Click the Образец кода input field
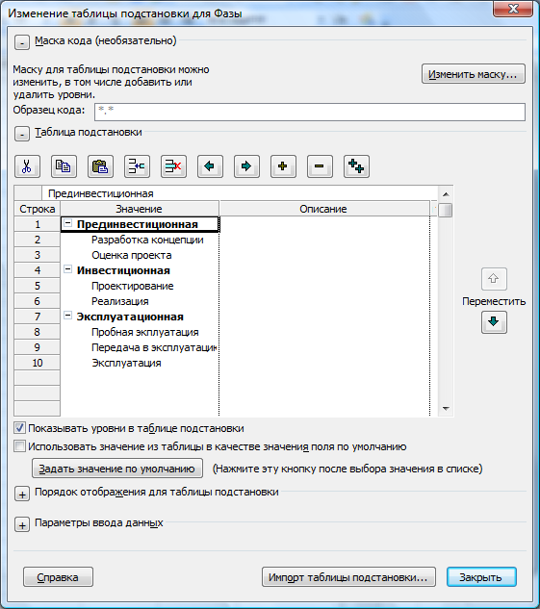Image resolution: width=540 pixels, height=609 pixels. (x=310, y=112)
